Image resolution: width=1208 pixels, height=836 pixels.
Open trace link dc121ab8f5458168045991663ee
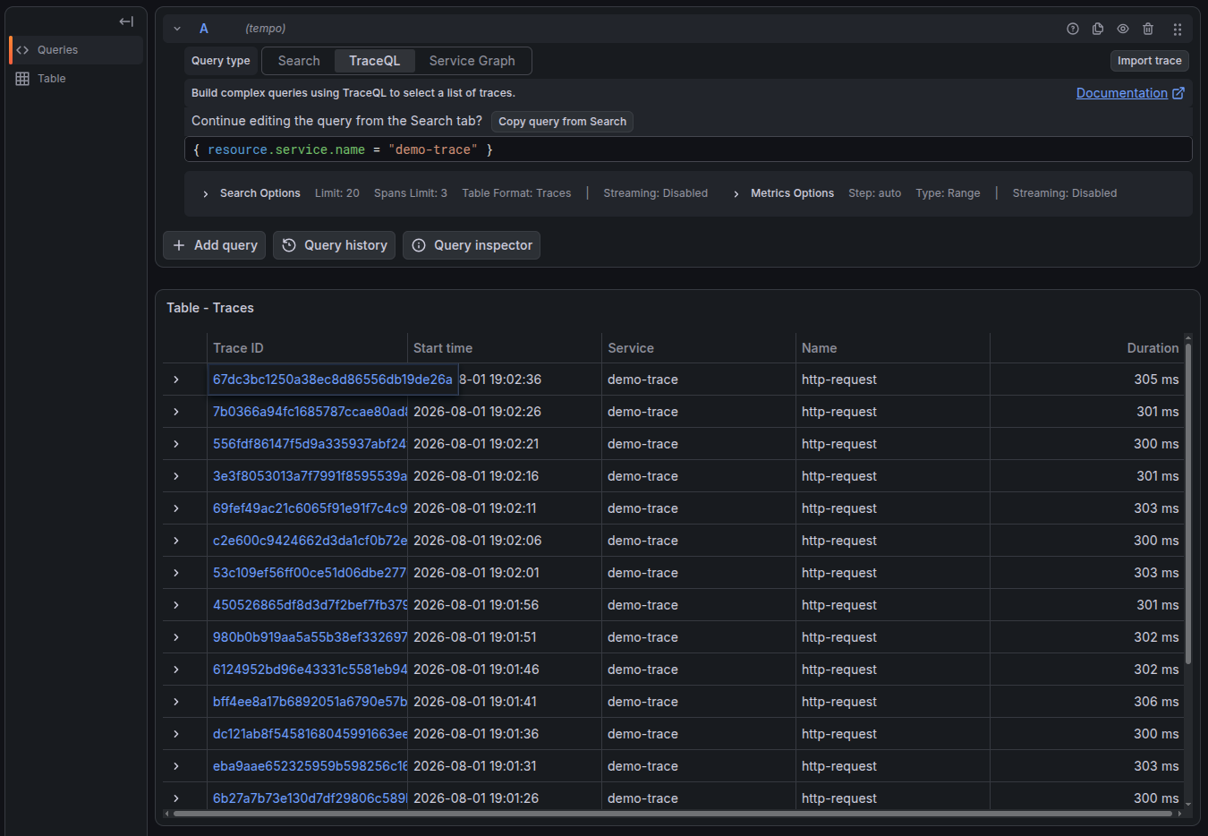pyautogui.click(x=310, y=734)
